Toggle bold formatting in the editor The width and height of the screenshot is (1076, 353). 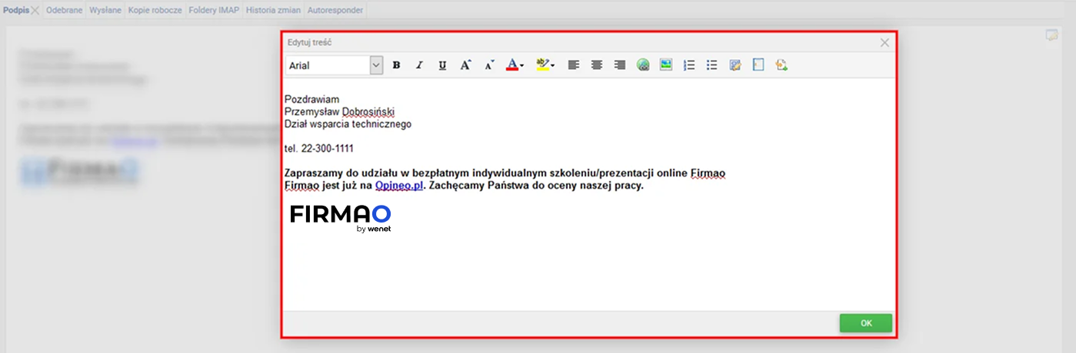coord(396,65)
